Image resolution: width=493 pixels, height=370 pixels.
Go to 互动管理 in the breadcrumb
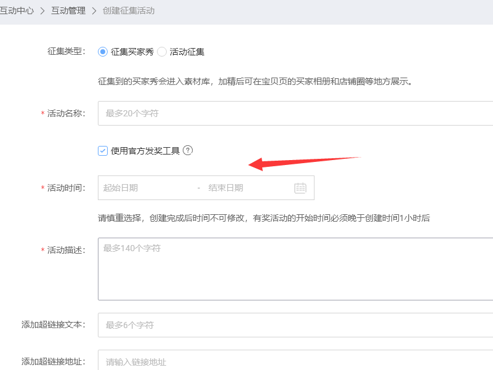(68, 10)
